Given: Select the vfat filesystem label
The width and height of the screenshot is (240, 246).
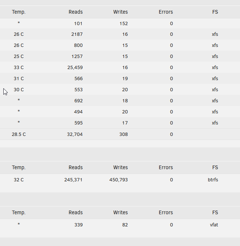Looking at the screenshot, I should 214,225.
